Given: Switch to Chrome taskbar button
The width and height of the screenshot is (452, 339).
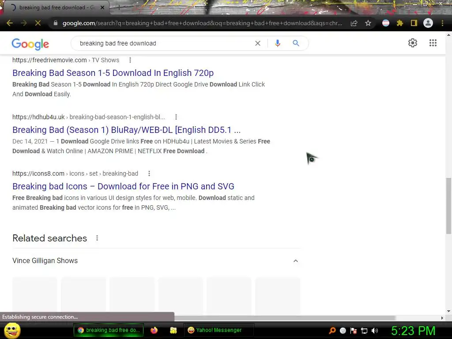Looking at the screenshot, I should point(109,330).
